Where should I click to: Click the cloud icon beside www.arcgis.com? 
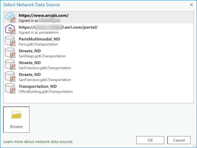coord(11,18)
